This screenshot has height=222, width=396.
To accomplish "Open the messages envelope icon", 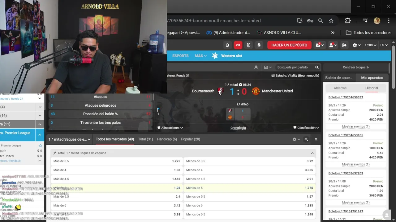I will coord(320,45).
